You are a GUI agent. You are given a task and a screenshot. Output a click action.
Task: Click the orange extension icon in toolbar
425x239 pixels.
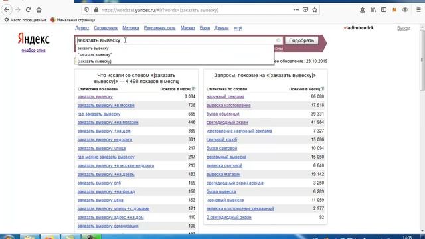coord(394,10)
